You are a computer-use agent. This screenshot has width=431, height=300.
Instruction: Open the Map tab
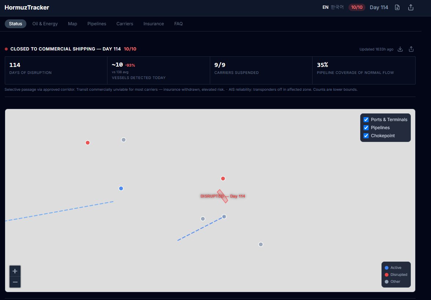73,23
